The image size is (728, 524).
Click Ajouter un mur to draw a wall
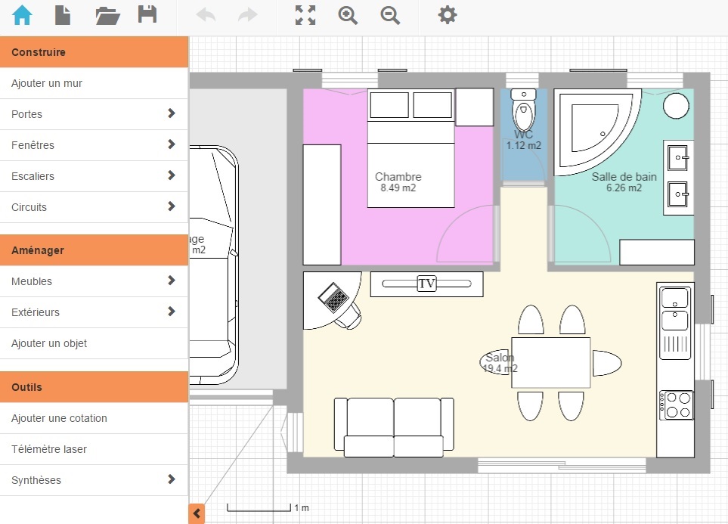[x=94, y=82]
